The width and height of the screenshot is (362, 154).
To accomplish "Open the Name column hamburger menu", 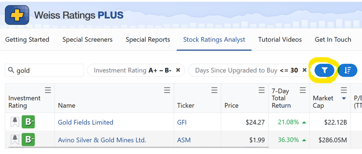I will click(x=167, y=90).
